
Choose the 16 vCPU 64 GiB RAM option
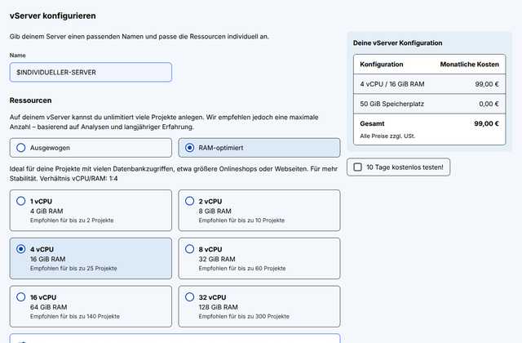coord(91,306)
